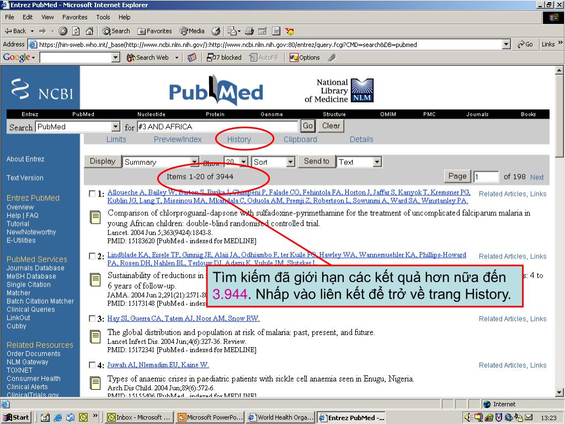Click the Send to button
The width and height of the screenshot is (565, 424).
[x=316, y=161]
